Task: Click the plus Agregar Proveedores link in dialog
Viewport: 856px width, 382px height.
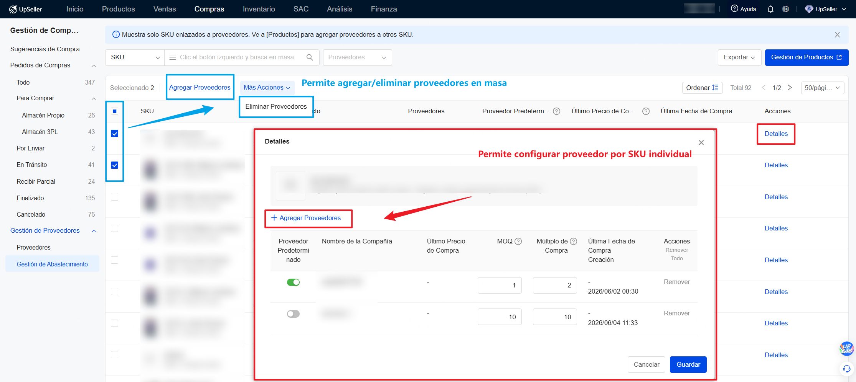Action: click(306, 218)
